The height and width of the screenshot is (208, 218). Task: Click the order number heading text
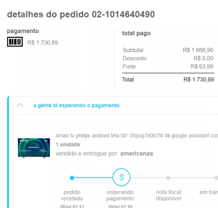tap(81, 14)
